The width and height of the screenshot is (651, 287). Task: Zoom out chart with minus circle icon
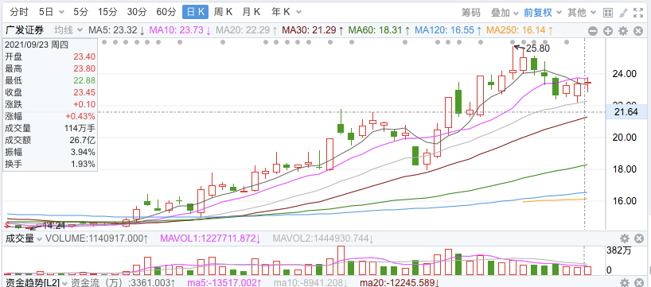click(593, 31)
